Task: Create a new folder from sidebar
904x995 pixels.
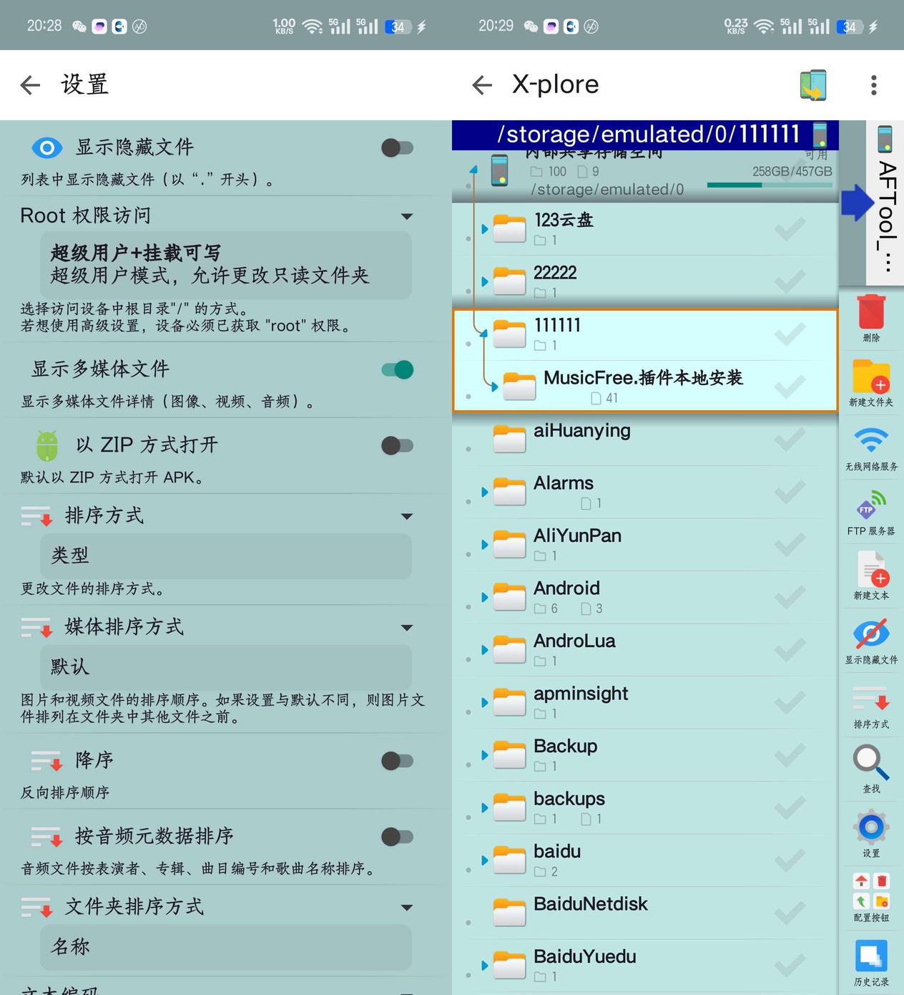Action: click(x=870, y=378)
